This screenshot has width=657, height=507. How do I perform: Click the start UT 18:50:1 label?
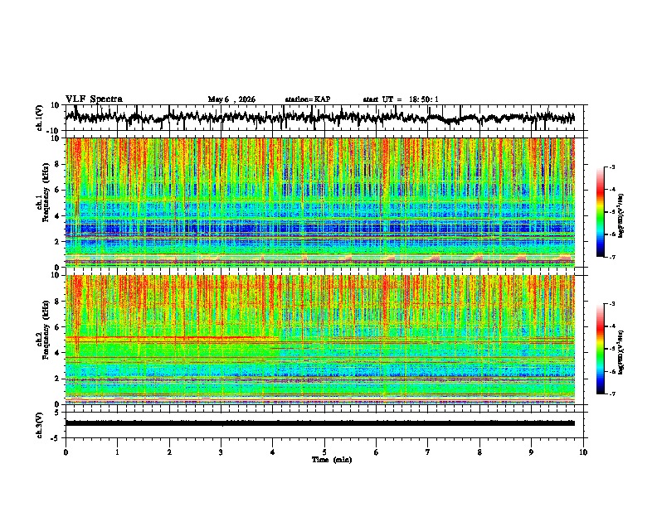(x=401, y=99)
